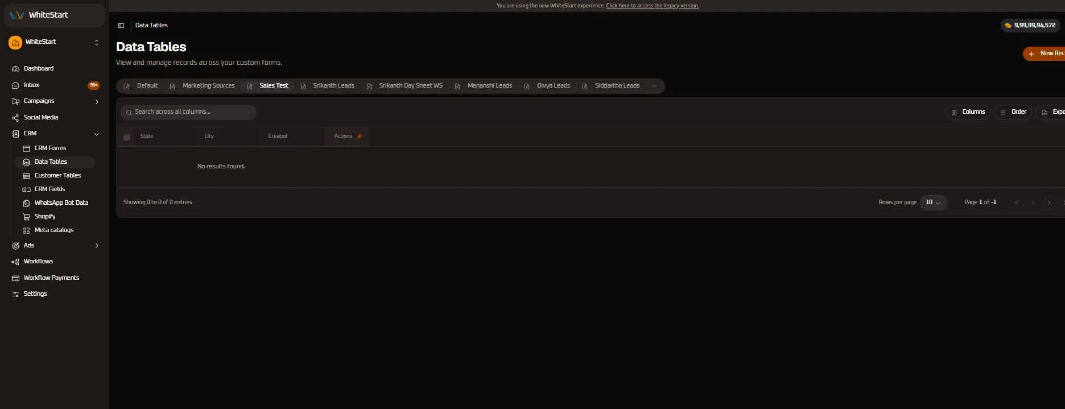
Task: Click the Data Tables breadcrumb
Action: coord(151,26)
